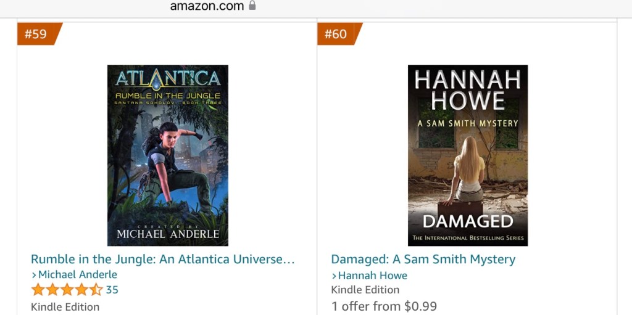Select the amazon.com address bar text

coord(207,6)
